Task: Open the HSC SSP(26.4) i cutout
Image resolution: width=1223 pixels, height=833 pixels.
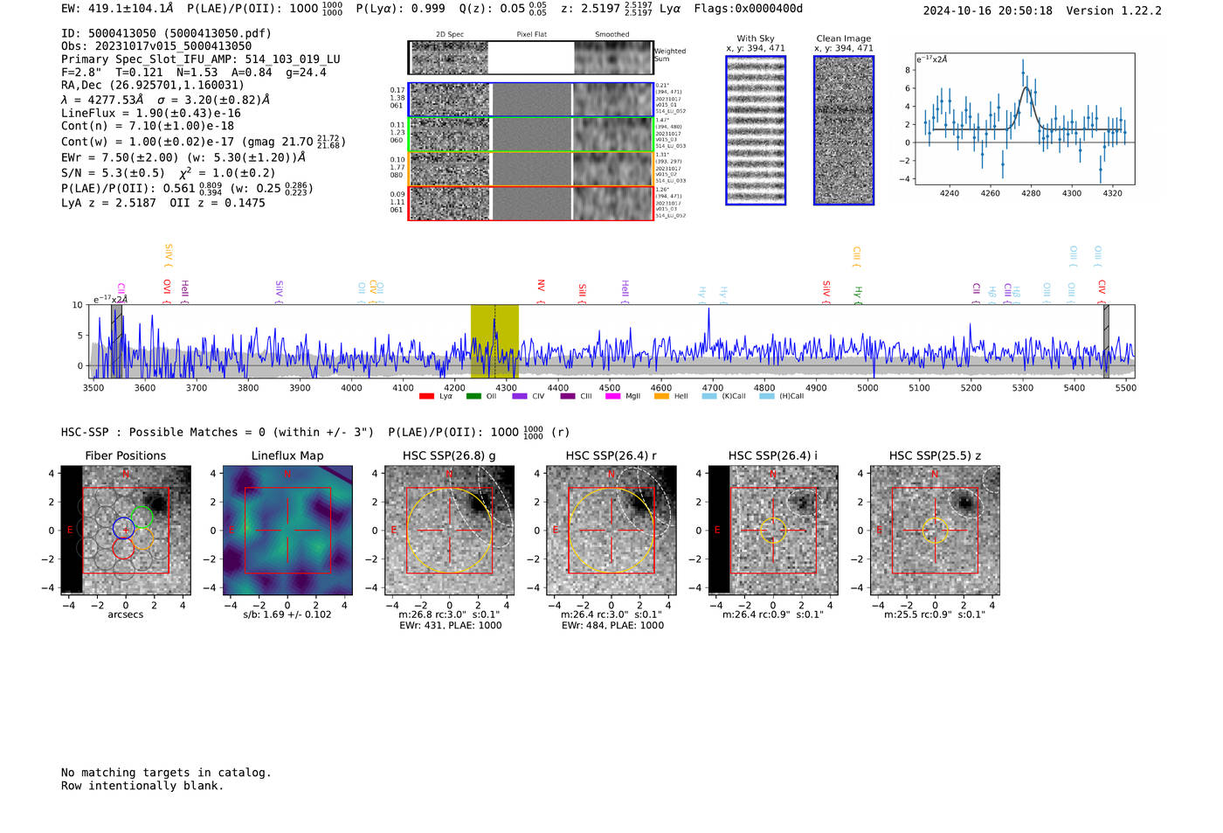Action: pos(773,531)
